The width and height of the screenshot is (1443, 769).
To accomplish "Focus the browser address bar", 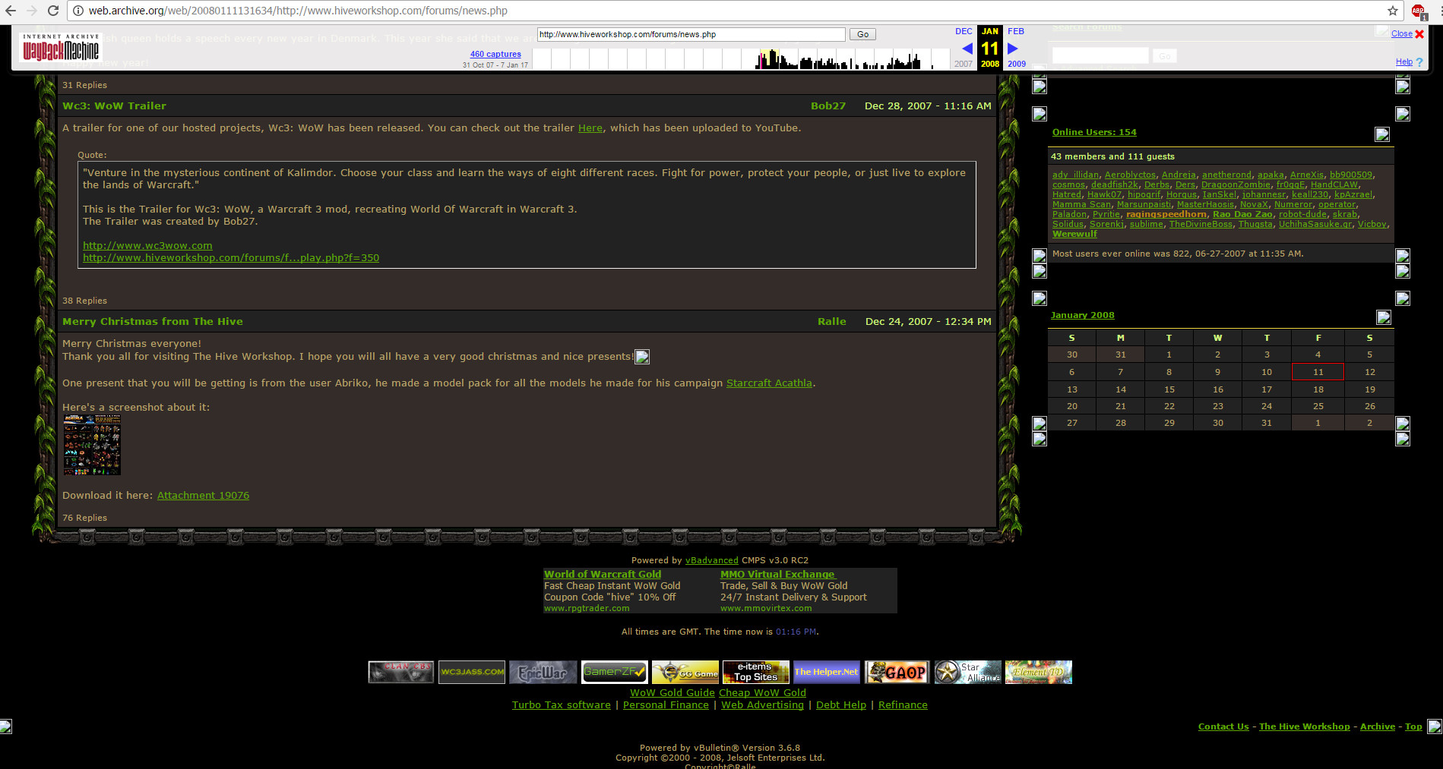I will (729, 11).
